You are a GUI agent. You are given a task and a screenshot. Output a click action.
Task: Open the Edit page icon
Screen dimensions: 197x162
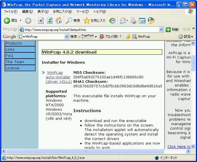coord(142,21)
